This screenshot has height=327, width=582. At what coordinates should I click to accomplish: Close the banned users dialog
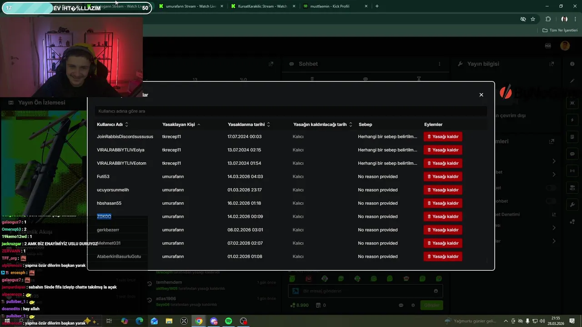pos(481,95)
